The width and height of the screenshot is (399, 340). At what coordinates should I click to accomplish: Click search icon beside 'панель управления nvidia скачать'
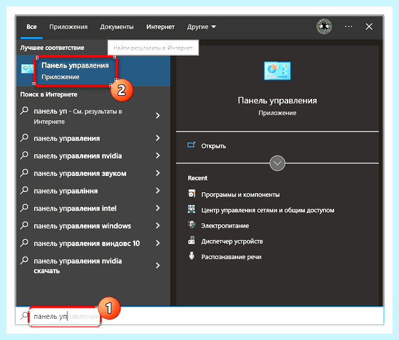coord(24,260)
